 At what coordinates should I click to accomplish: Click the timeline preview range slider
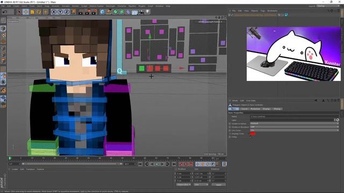[x=72, y=164]
